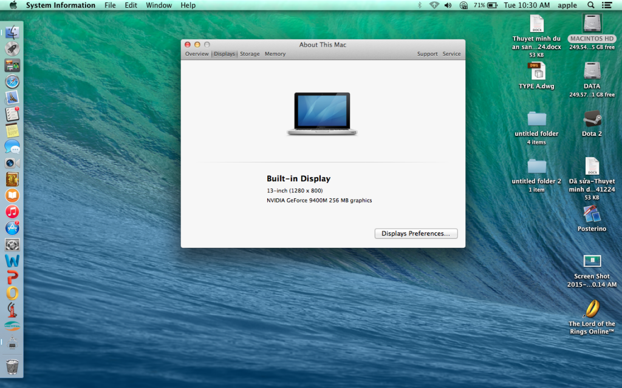Open the Edit menu
The image size is (622, 388).
coord(131,5)
